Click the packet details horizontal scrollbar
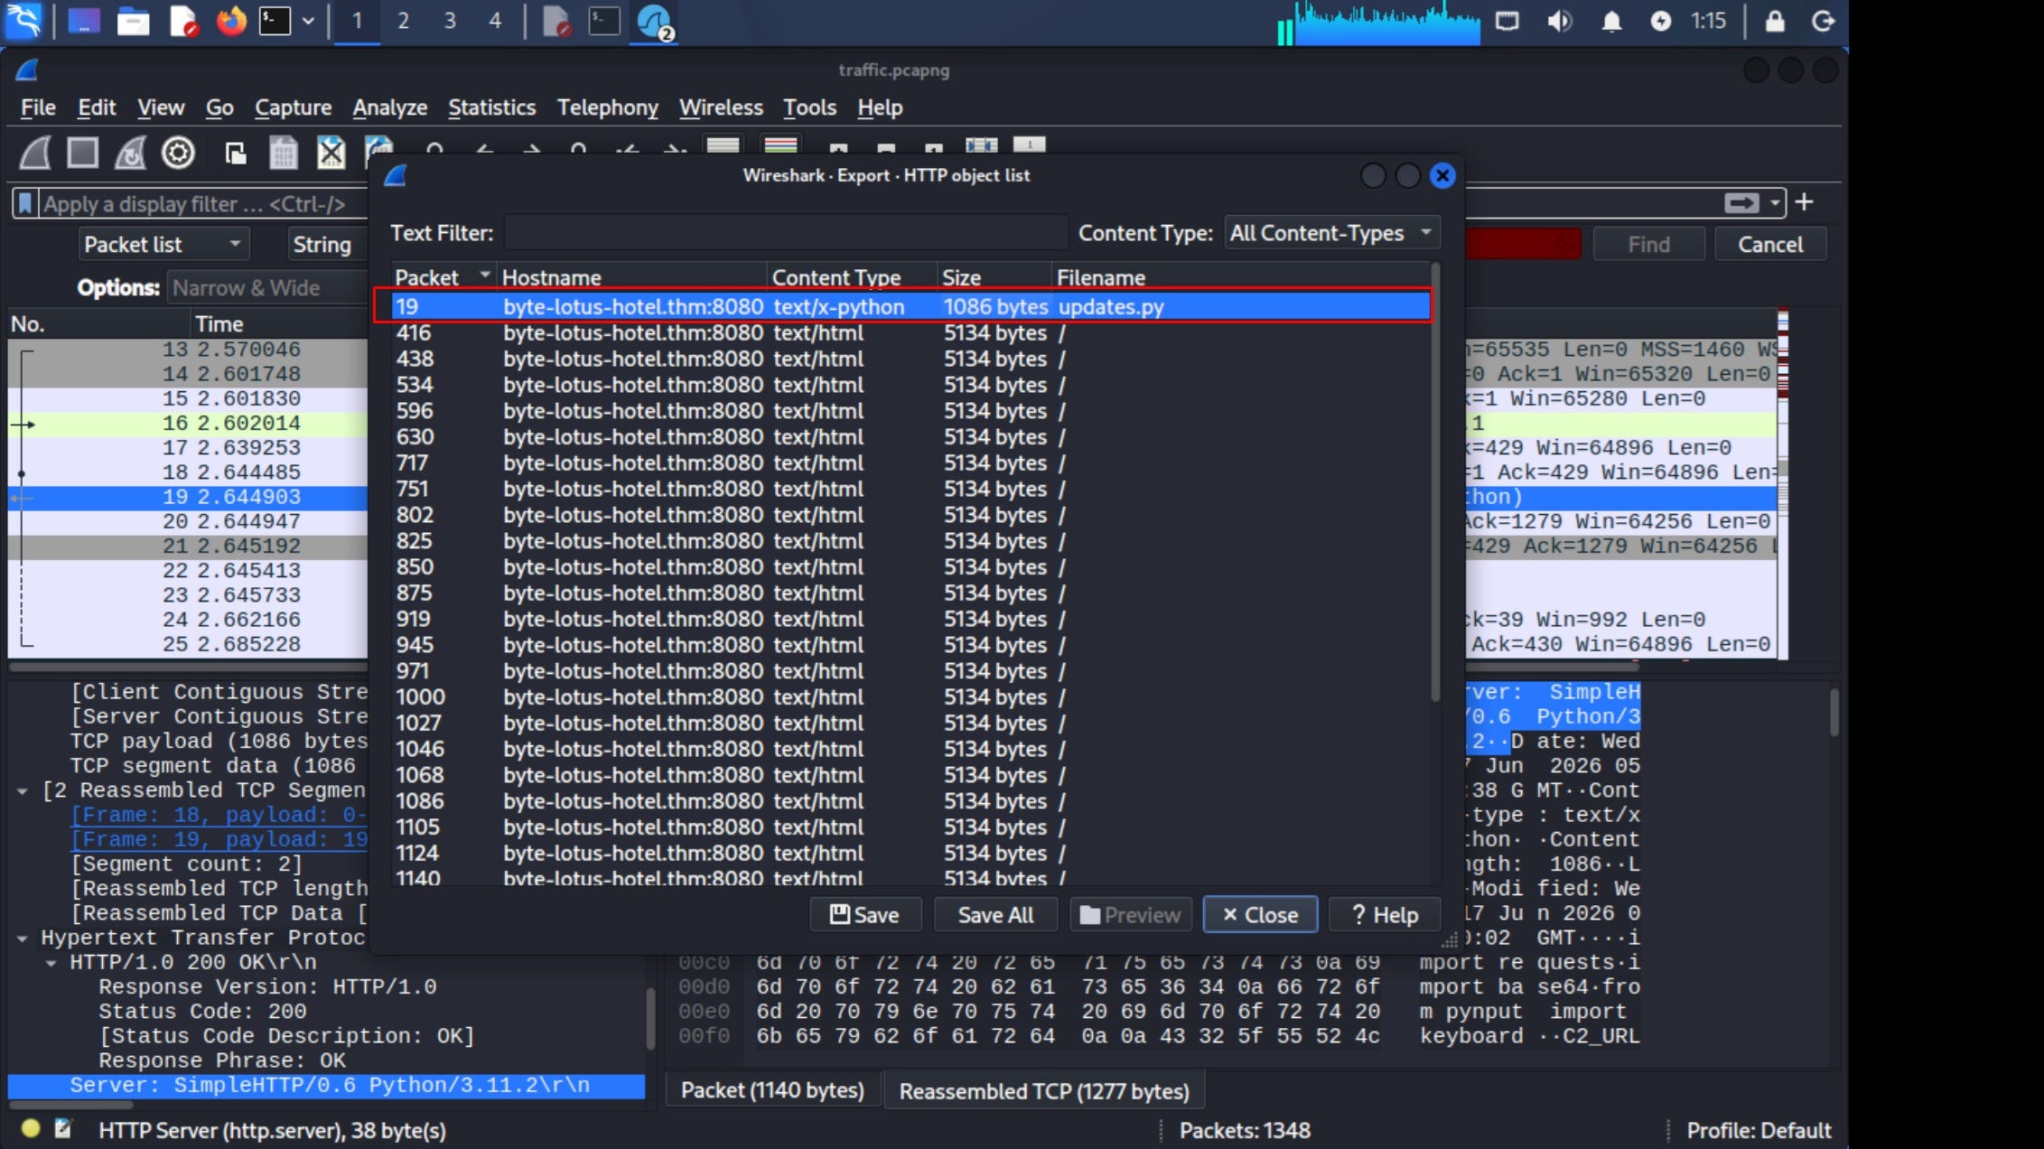This screenshot has height=1149, width=2044. pos(70,1105)
